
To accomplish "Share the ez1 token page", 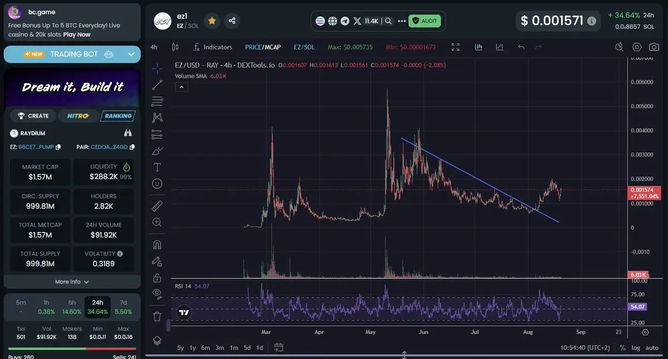I will 232,21.
